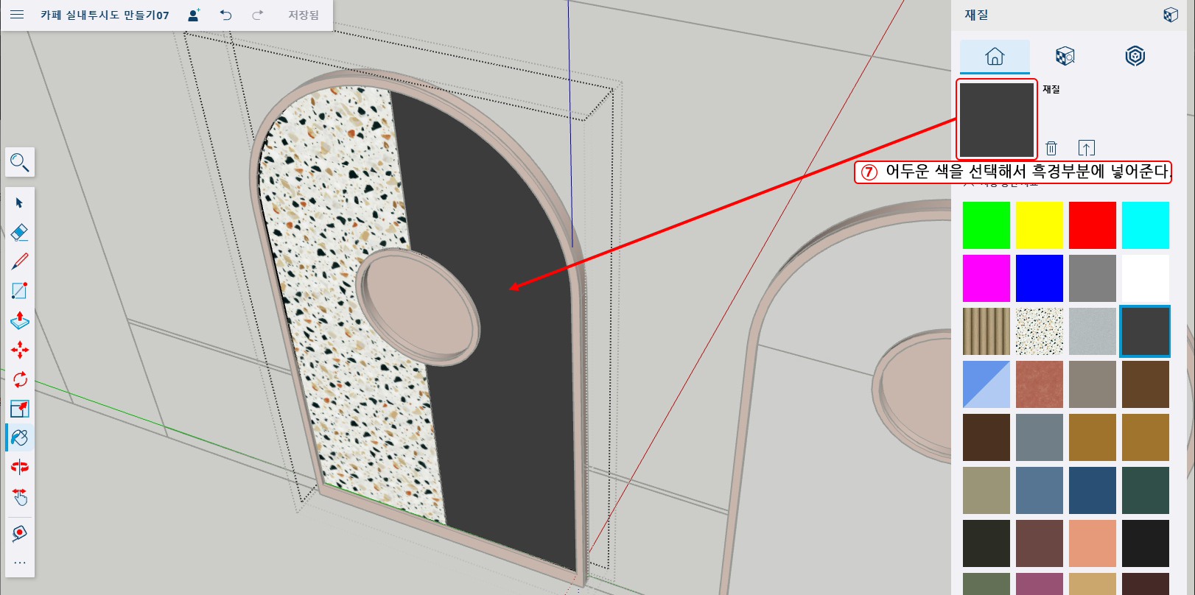Pick the red swatch
This screenshot has width=1195, height=595.
[1093, 225]
